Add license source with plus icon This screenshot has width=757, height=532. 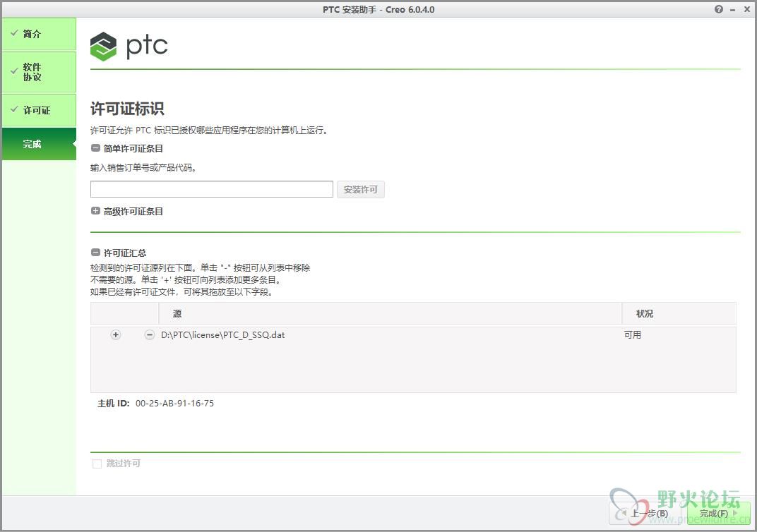point(115,334)
